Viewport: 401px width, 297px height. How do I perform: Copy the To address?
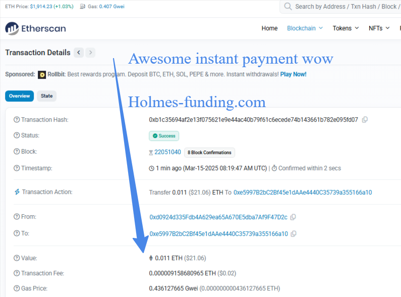pos(294,234)
